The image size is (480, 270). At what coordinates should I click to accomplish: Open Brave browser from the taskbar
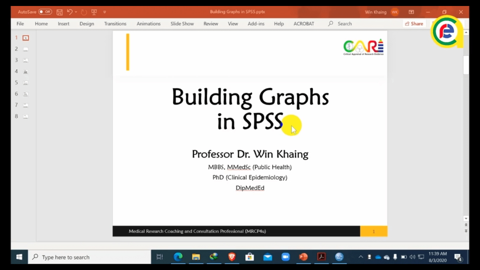click(x=232, y=257)
